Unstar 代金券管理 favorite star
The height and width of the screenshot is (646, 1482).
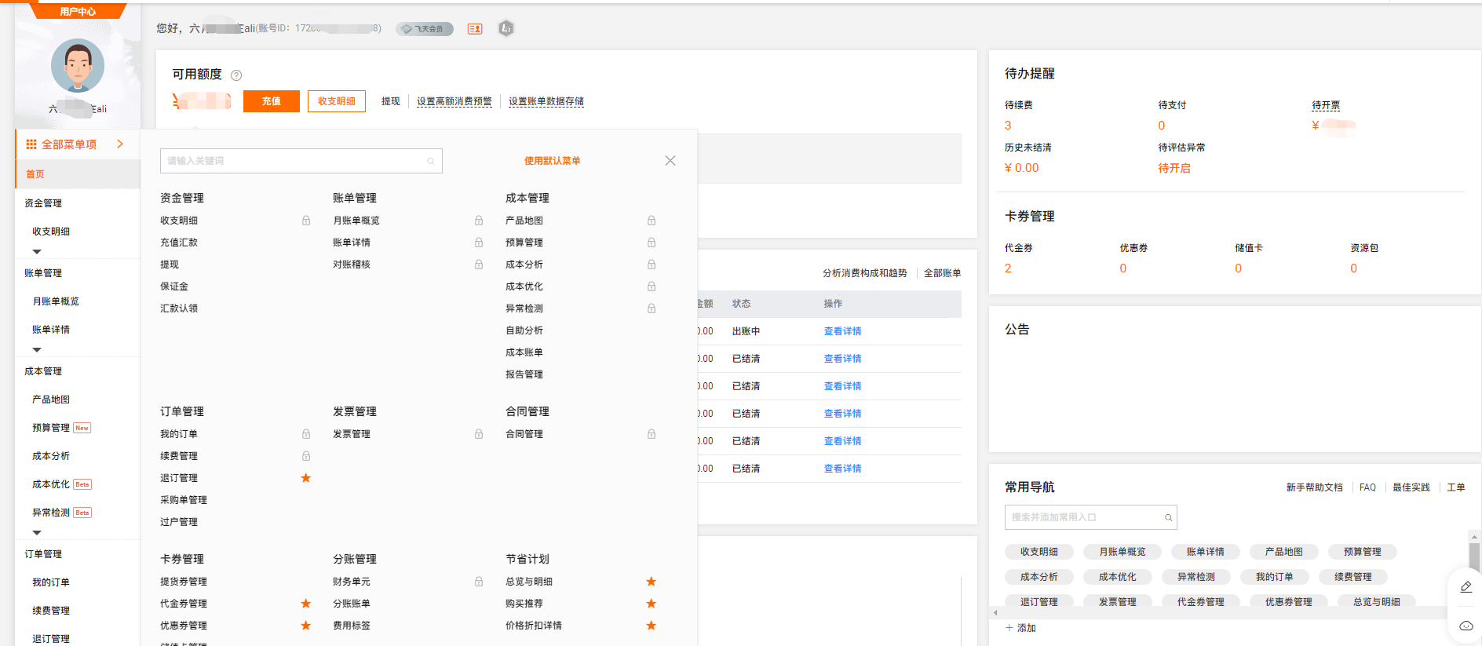coord(306,604)
